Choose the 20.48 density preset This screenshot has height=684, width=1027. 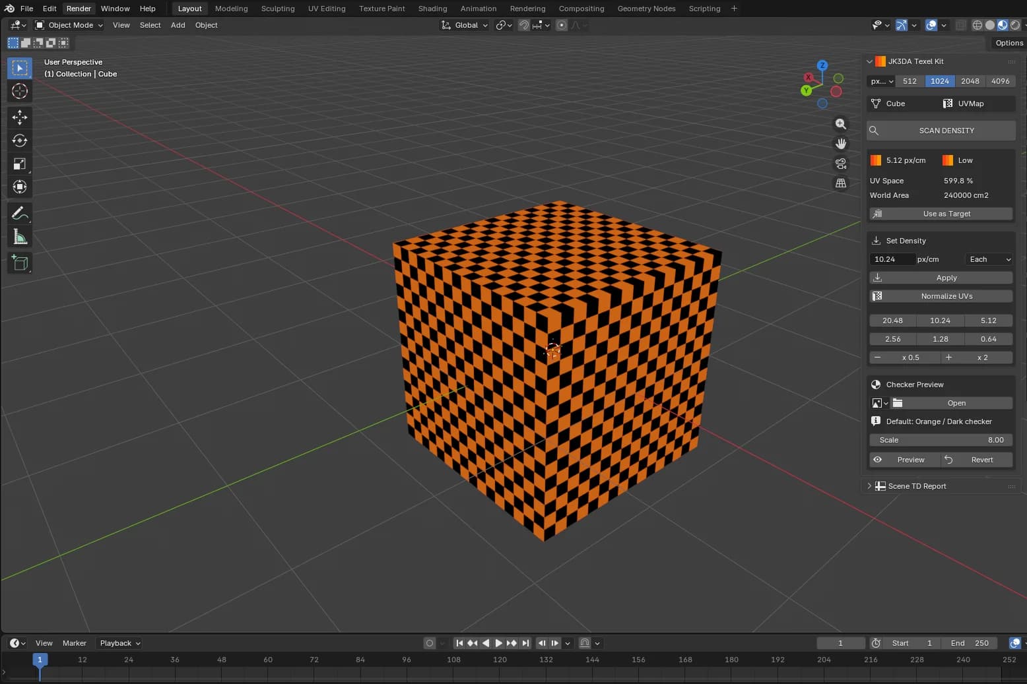(892, 321)
